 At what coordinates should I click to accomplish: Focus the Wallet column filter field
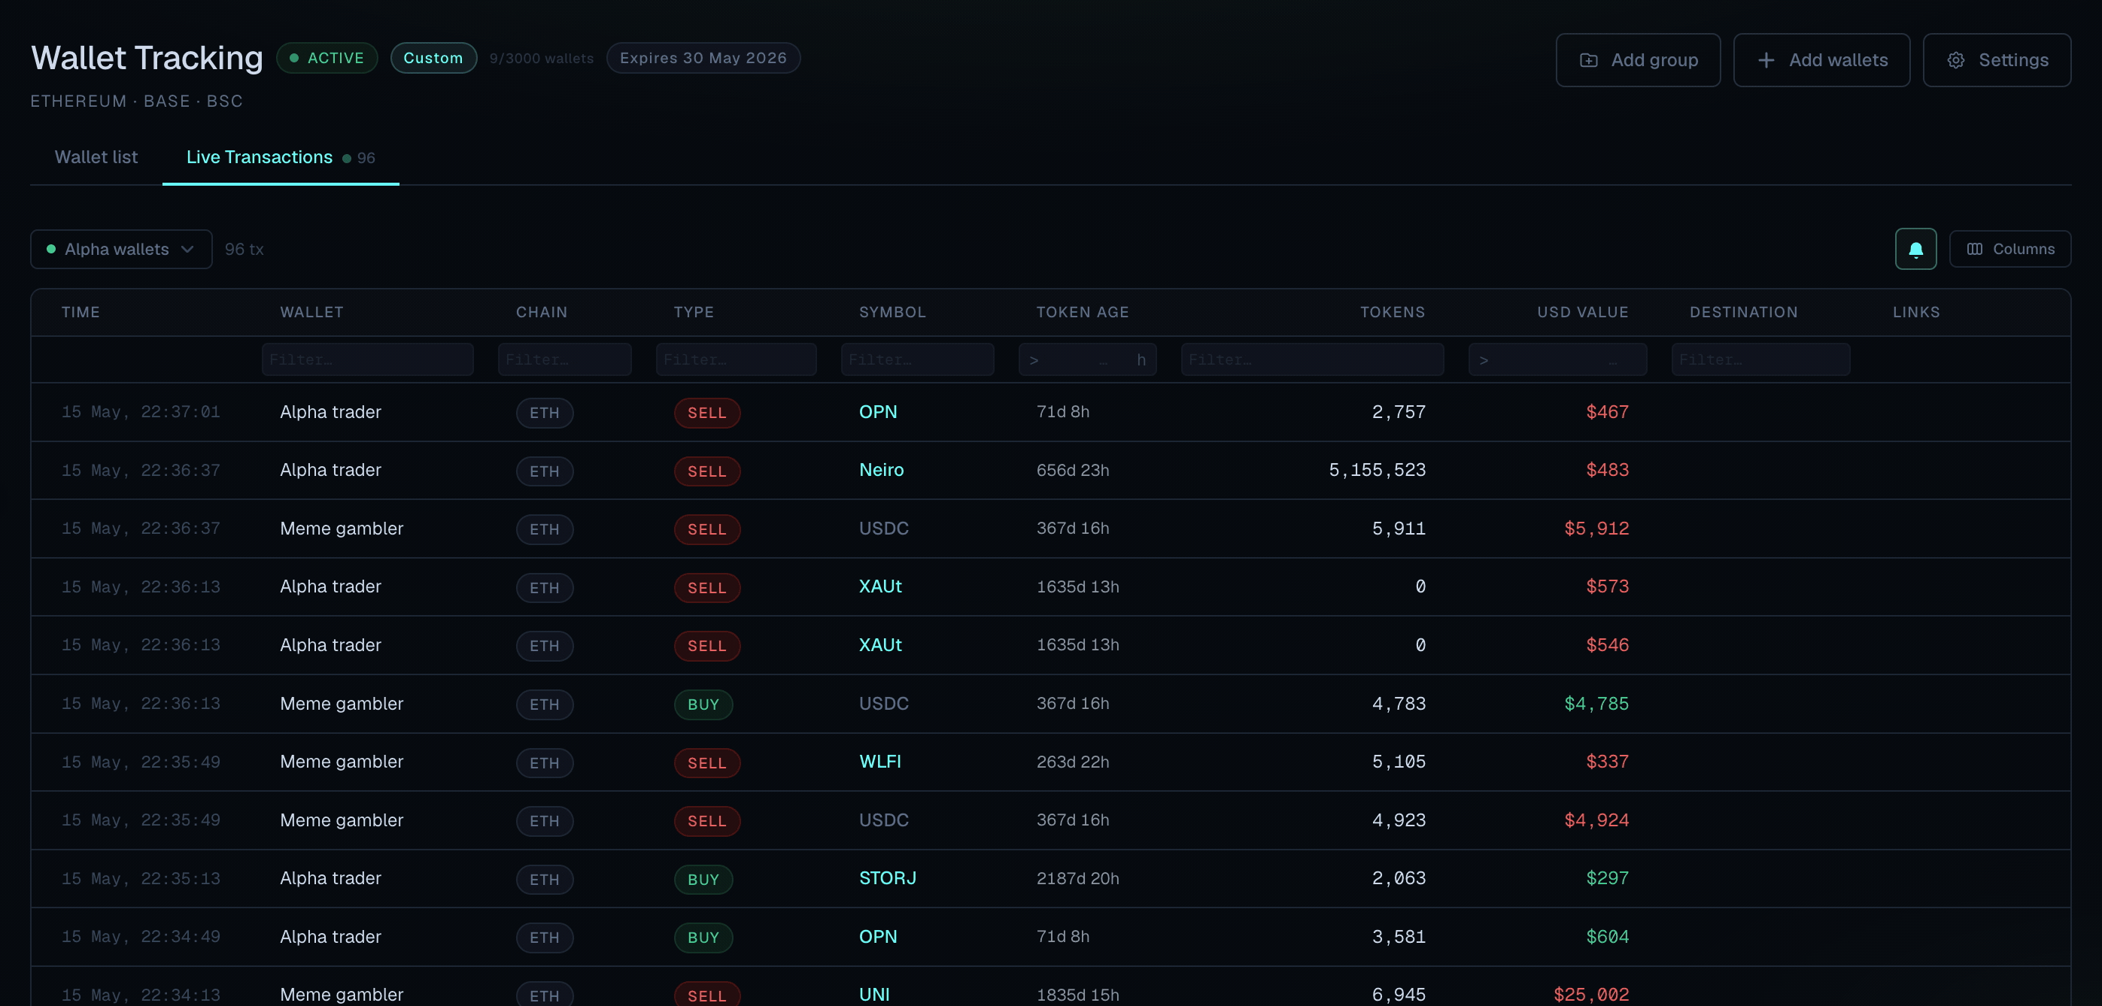367,359
